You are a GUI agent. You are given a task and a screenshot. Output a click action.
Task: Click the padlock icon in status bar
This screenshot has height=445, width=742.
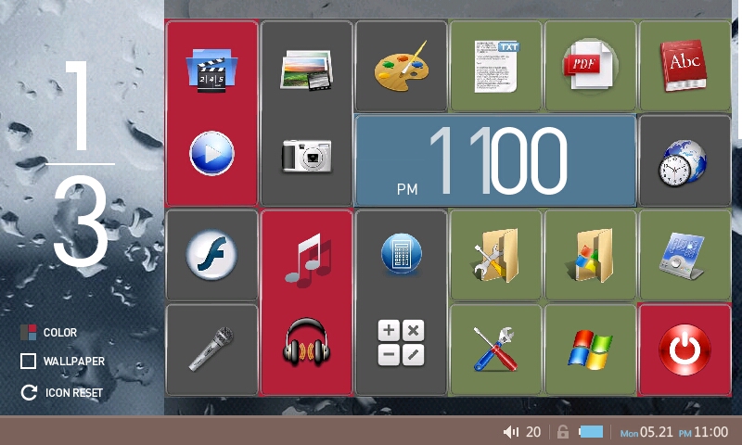coord(563,432)
